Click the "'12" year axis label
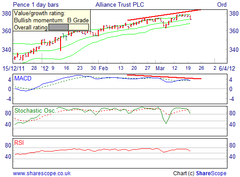The height and width of the screenshot is (177, 240). pos(45,68)
